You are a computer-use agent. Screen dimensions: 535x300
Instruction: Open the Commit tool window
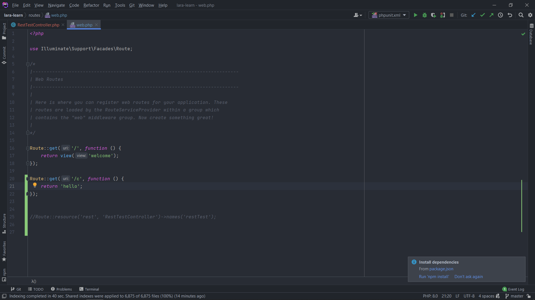(x=4, y=56)
